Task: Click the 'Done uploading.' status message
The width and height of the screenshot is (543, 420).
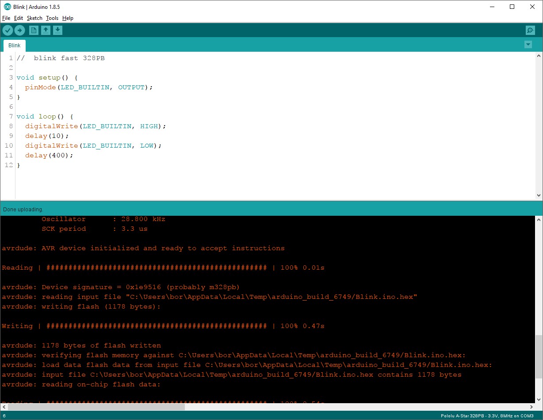Action: 23,209
